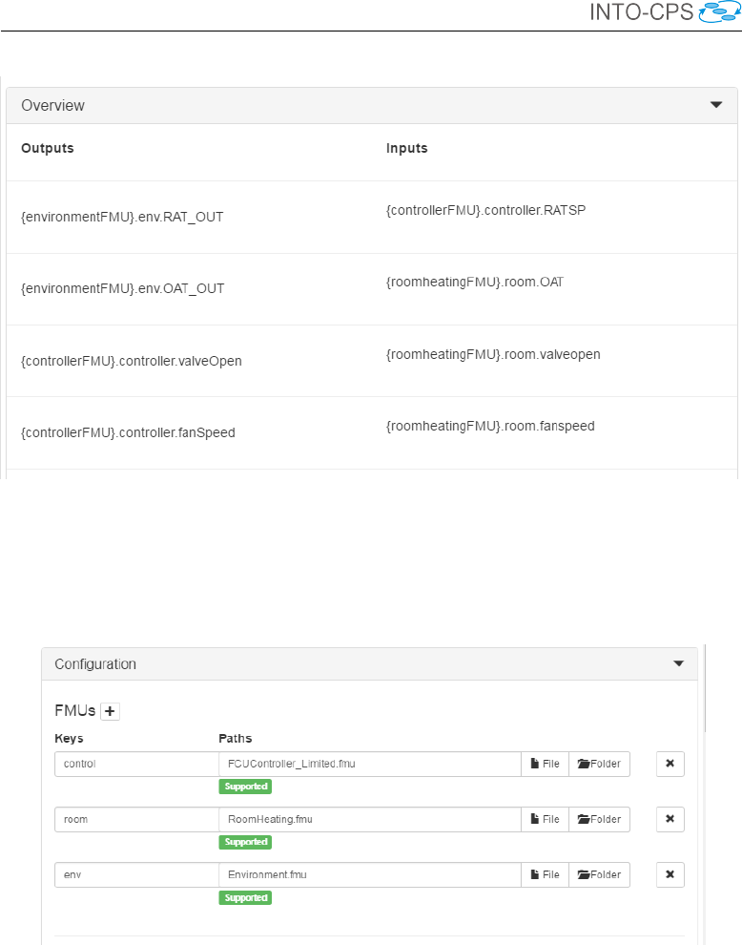This screenshot has width=742, height=945.
Task: Edit the env key field
Action: click(136, 874)
